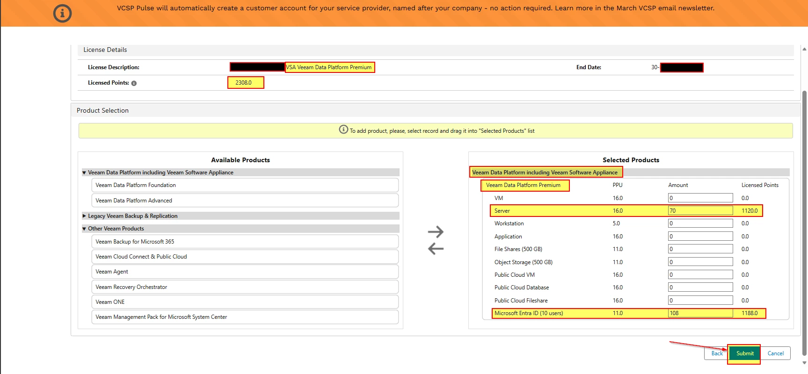
Task: Select Veeam Cloud Connect & Public Cloud
Action: 245,257
